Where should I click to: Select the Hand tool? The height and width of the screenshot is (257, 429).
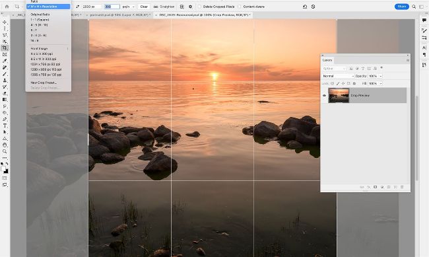(x=5, y=145)
